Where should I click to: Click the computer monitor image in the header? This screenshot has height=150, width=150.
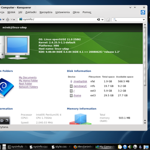[x=18, y=47]
